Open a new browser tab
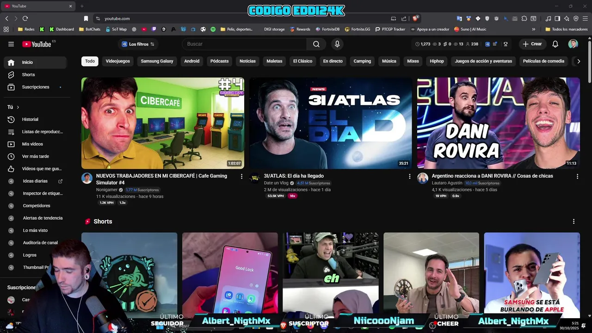 82,6
